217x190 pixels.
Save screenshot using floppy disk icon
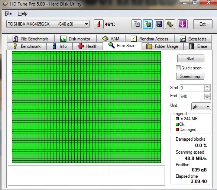pos(159,24)
